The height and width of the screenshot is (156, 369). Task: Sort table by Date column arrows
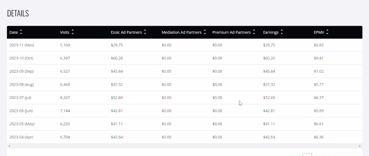[x=21, y=32]
